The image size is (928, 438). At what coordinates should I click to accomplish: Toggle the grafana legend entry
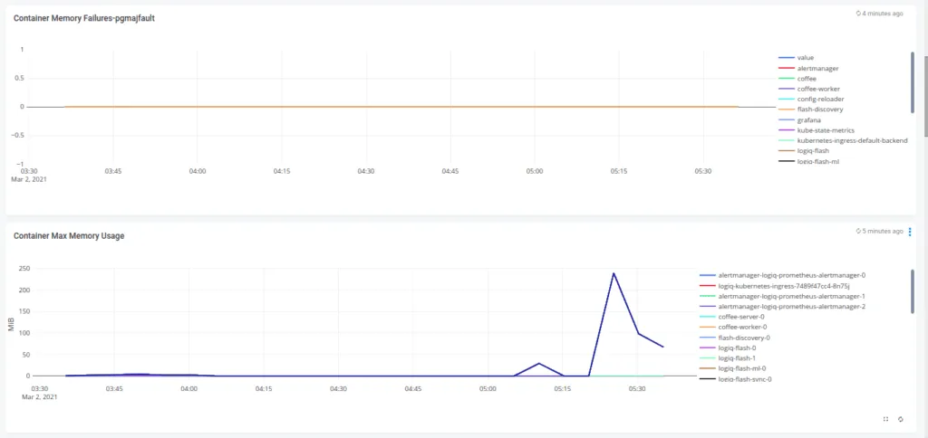808,119
